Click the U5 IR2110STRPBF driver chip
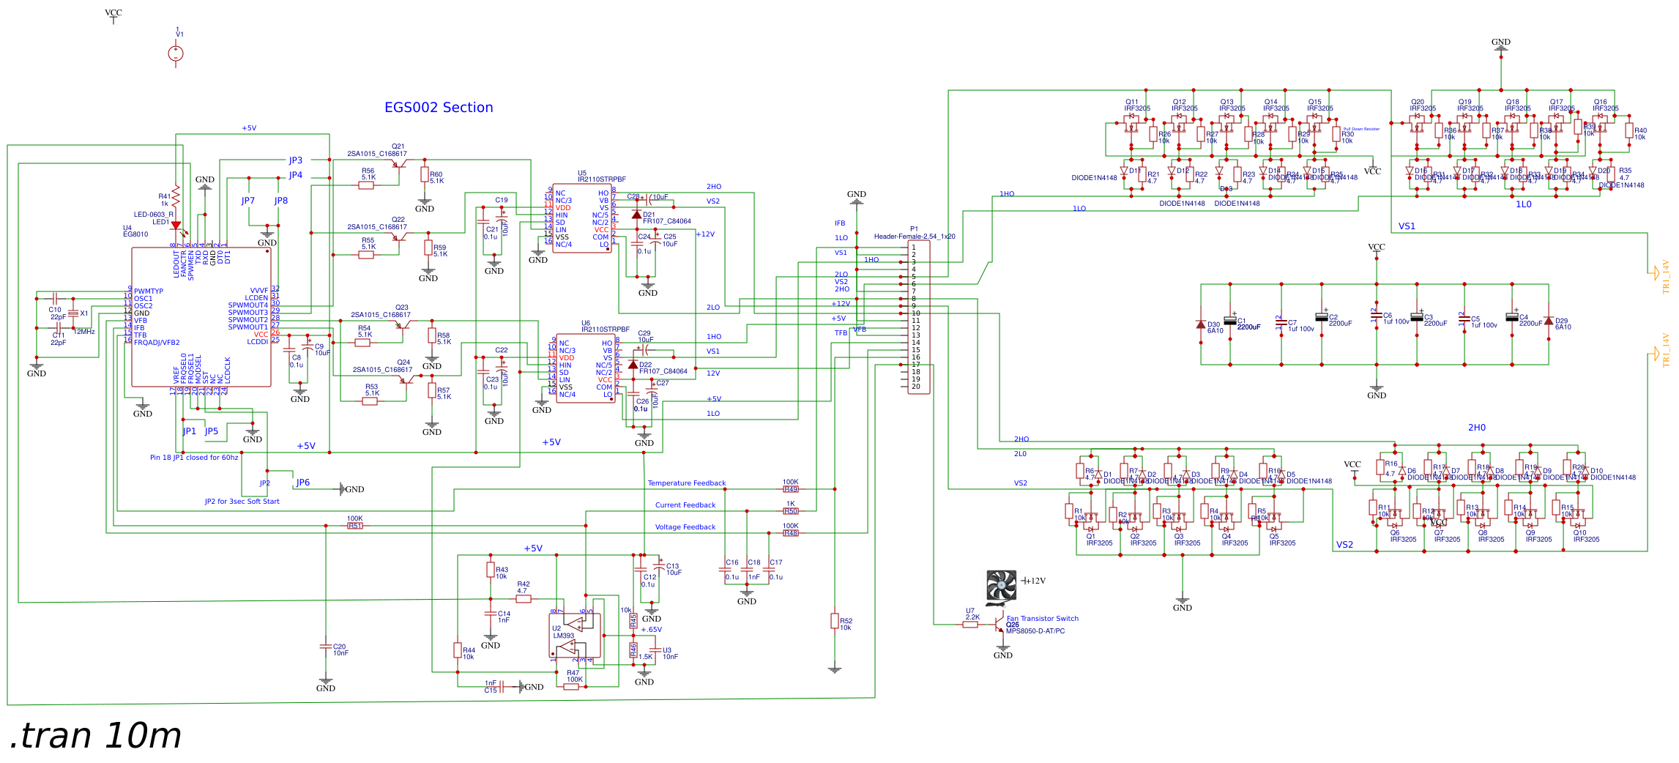 coord(582,218)
